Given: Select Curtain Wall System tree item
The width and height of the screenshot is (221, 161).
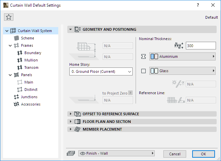Looking at the screenshot, I should tap(34, 31).
